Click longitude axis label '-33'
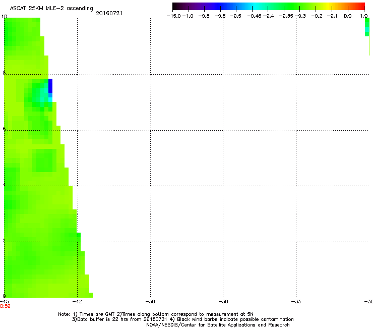 coord(296,302)
